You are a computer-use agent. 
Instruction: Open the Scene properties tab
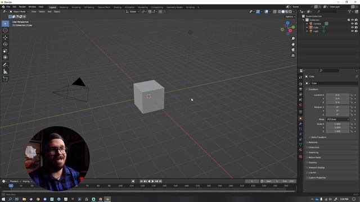[300, 100]
